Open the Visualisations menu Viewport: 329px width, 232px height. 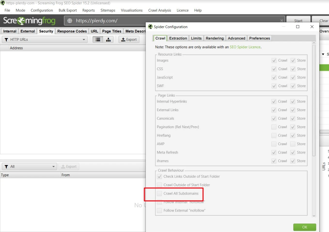click(131, 10)
